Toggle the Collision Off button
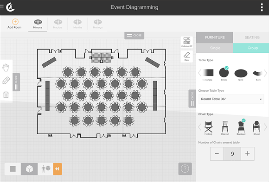The image size is (269, 182). 186,42
